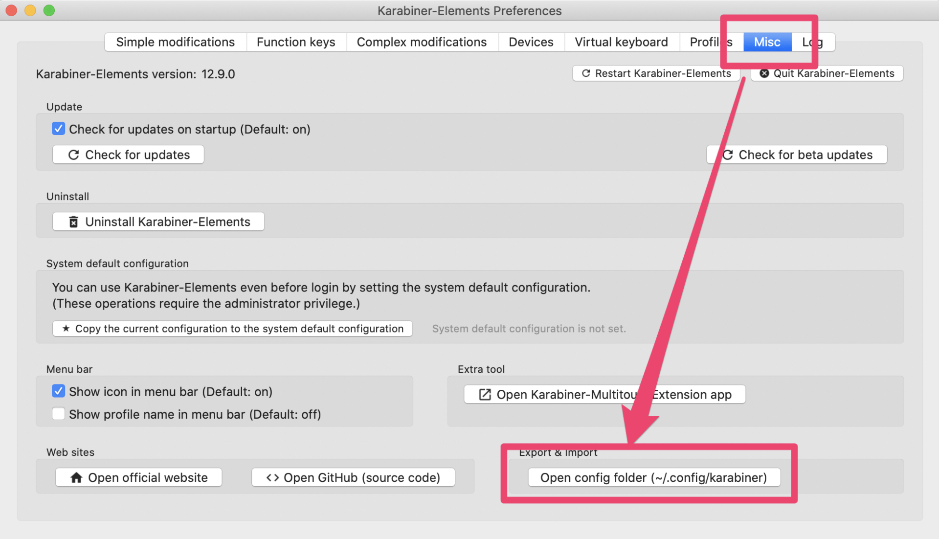Go to Complex modifications tab
The width and height of the screenshot is (939, 539).
pyautogui.click(x=422, y=42)
